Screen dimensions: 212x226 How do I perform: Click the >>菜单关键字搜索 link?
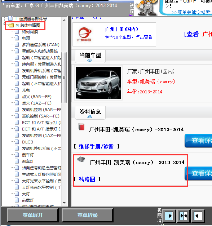click(x=192, y=12)
